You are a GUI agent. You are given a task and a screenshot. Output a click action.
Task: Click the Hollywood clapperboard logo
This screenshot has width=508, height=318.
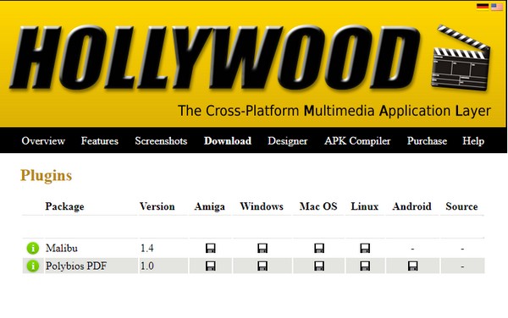click(x=461, y=58)
